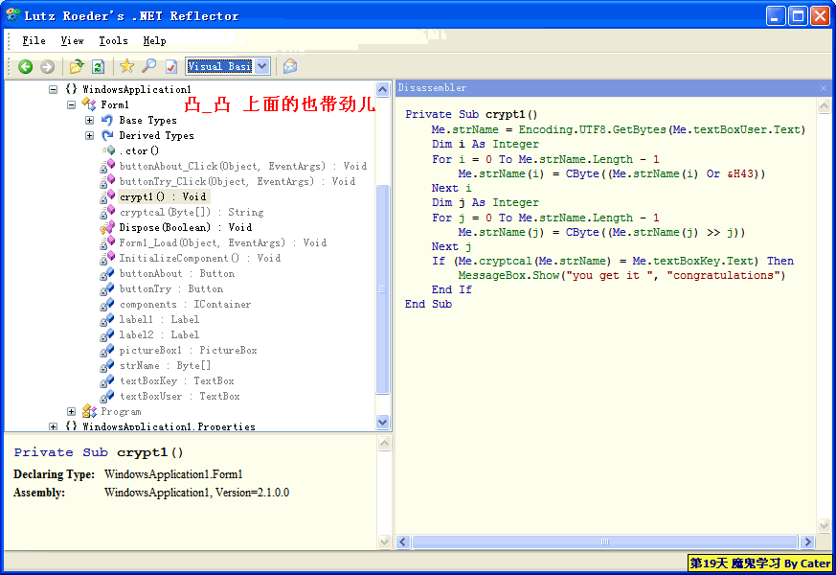The image size is (836, 575).
Task: Click tree scrollbar down arrow
Action: [x=383, y=422]
